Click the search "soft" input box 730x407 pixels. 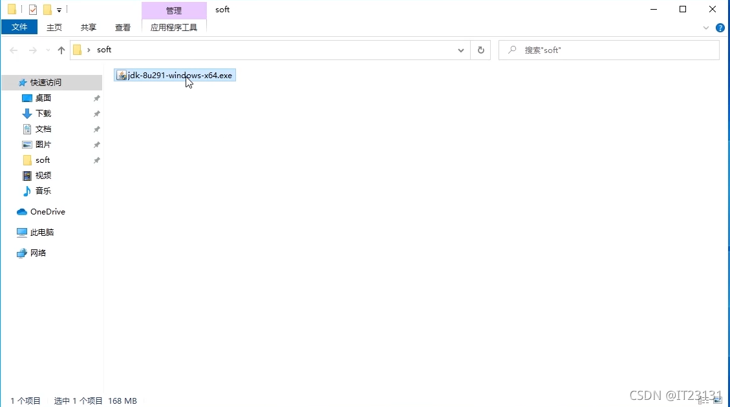(x=609, y=50)
